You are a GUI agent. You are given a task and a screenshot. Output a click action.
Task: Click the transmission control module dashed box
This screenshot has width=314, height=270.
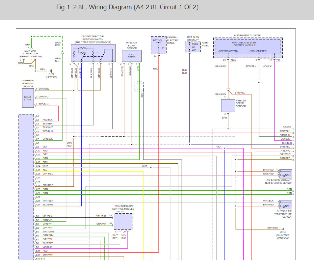pos(123,222)
